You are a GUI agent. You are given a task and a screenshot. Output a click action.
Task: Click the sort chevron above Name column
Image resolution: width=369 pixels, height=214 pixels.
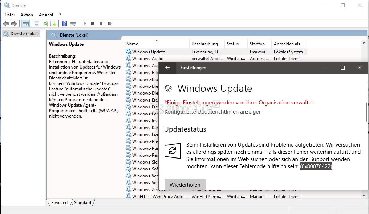click(157, 40)
